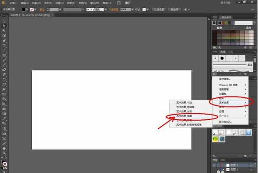Close the untitled document tab
The height and width of the screenshot is (173, 258).
point(52,15)
